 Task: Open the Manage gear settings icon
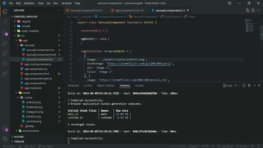tap(5, 139)
